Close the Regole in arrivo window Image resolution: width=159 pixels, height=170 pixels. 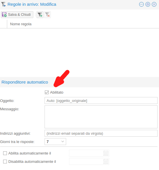click(x=154, y=4)
